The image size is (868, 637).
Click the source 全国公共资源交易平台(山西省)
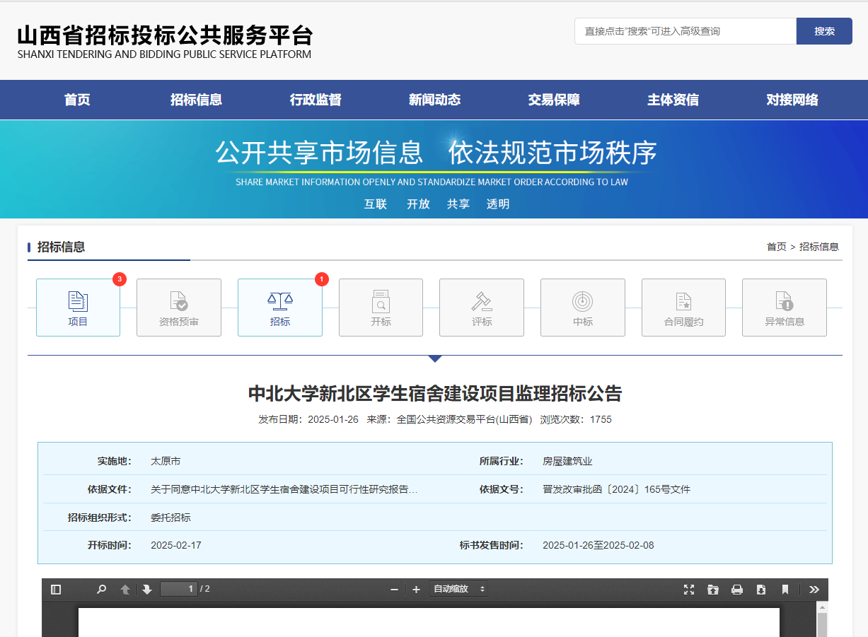click(x=464, y=419)
